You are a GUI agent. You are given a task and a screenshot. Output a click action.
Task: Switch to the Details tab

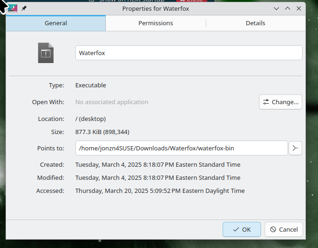pos(255,23)
